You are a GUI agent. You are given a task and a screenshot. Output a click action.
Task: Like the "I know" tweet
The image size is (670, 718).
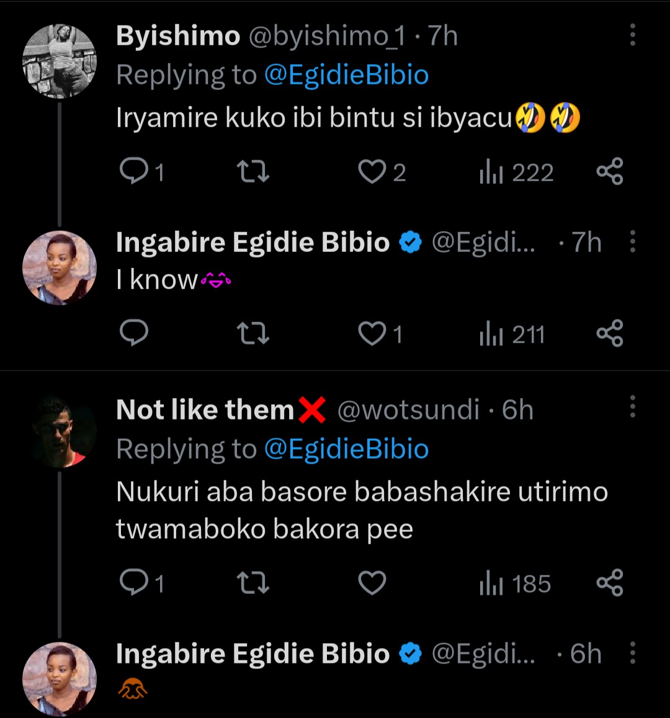pos(372,334)
